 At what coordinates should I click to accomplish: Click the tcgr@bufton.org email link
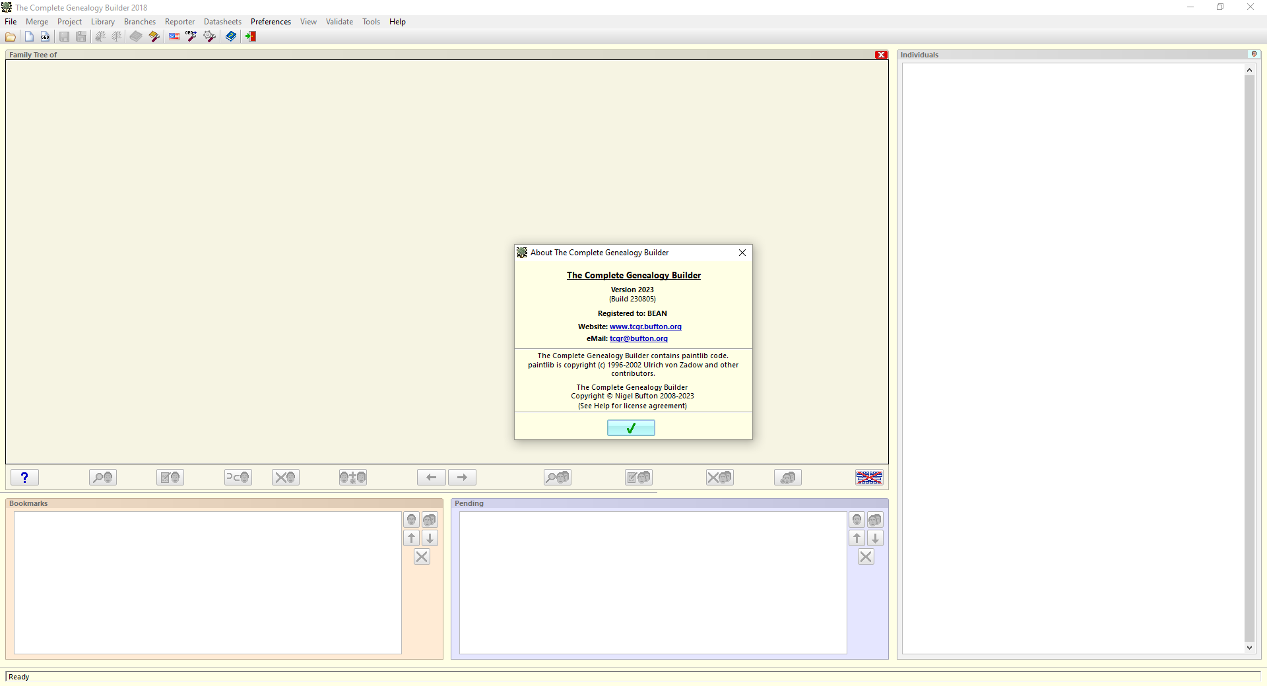(x=639, y=338)
